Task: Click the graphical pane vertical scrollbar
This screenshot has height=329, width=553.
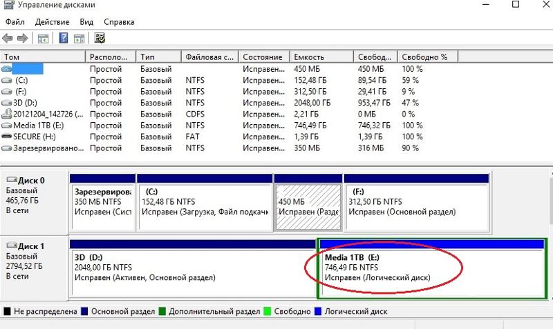Action: tap(550, 235)
